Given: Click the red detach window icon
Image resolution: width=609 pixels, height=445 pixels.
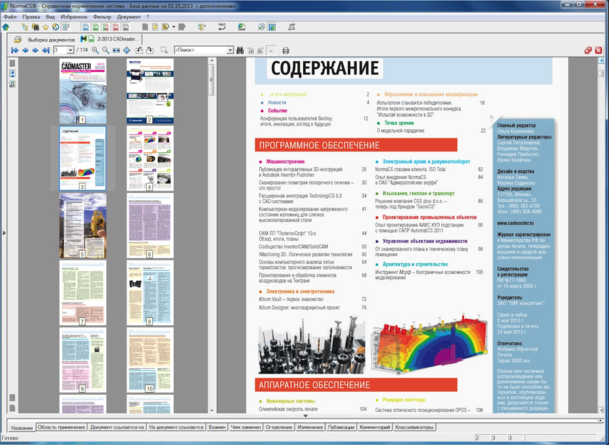Looking at the screenshot, I should 588,51.
